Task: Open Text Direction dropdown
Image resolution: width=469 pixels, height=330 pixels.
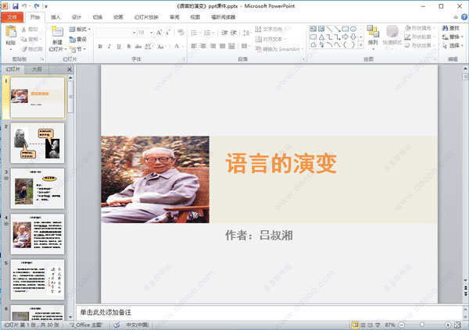Action: click(x=270, y=30)
